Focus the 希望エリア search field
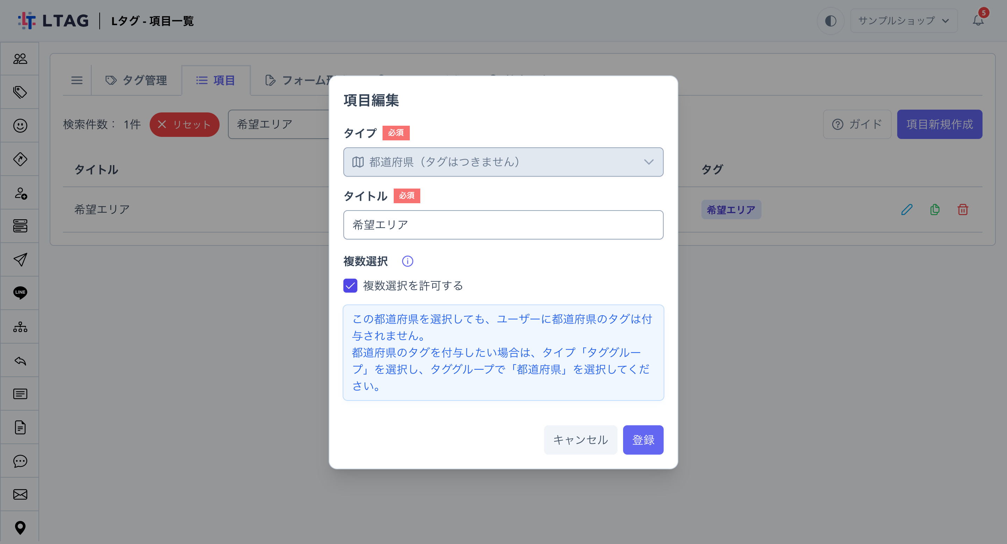This screenshot has height=544, width=1007. (x=278, y=125)
